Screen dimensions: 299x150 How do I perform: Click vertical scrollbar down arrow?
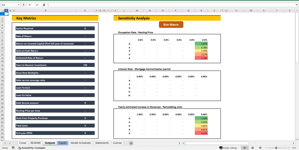coord(297,139)
